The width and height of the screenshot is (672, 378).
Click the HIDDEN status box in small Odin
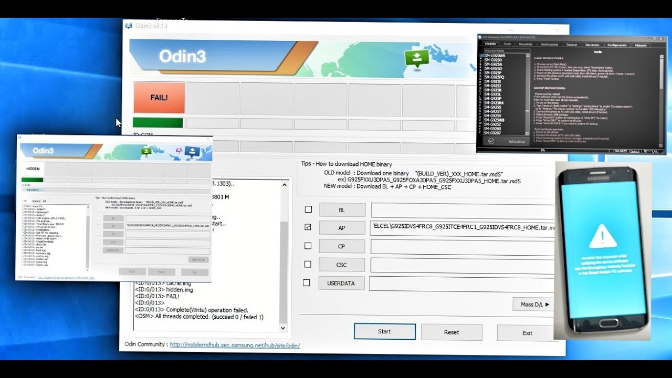point(33,169)
